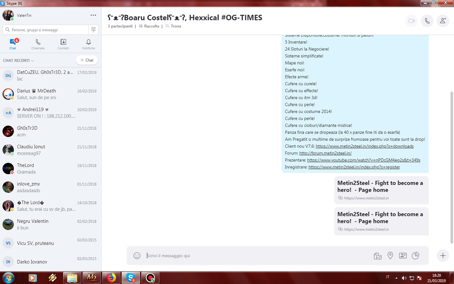Image resolution: width=454 pixels, height=284 pixels.
Task: Open the Inregistrare register link
Action: pyautogui.click(x=354, y=167)
